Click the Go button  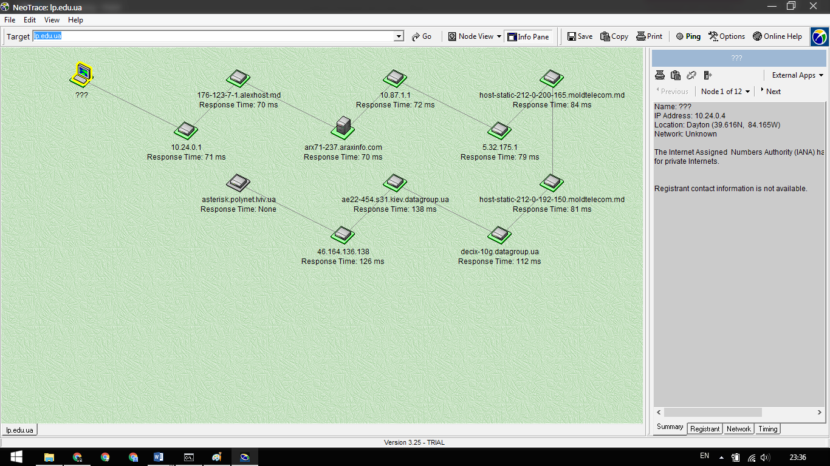click(422, 36)
